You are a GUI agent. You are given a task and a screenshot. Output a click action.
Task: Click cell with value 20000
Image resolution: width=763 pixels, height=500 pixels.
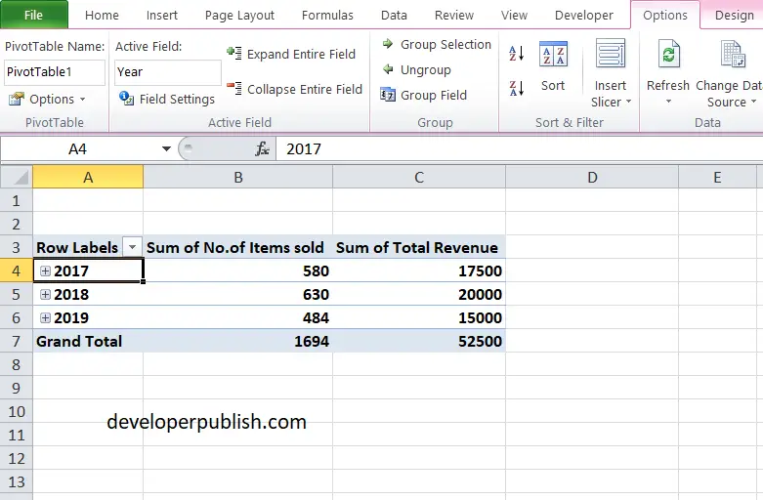(419, 294)
